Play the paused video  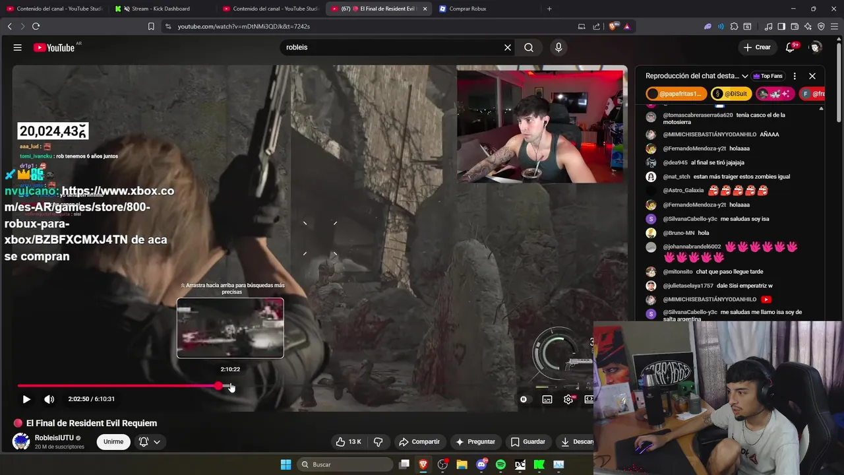[x=26, y=399]
